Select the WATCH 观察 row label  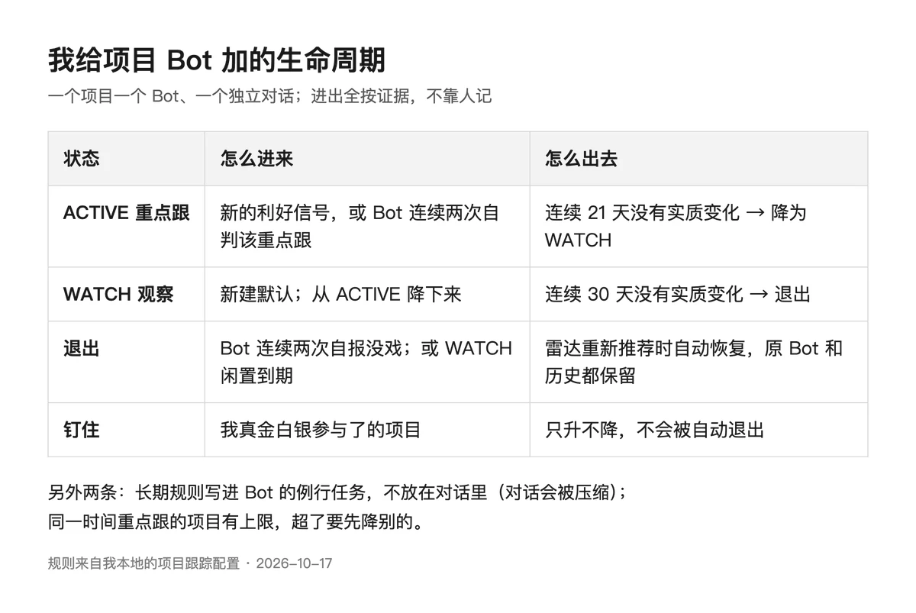[x=118, y=295]
